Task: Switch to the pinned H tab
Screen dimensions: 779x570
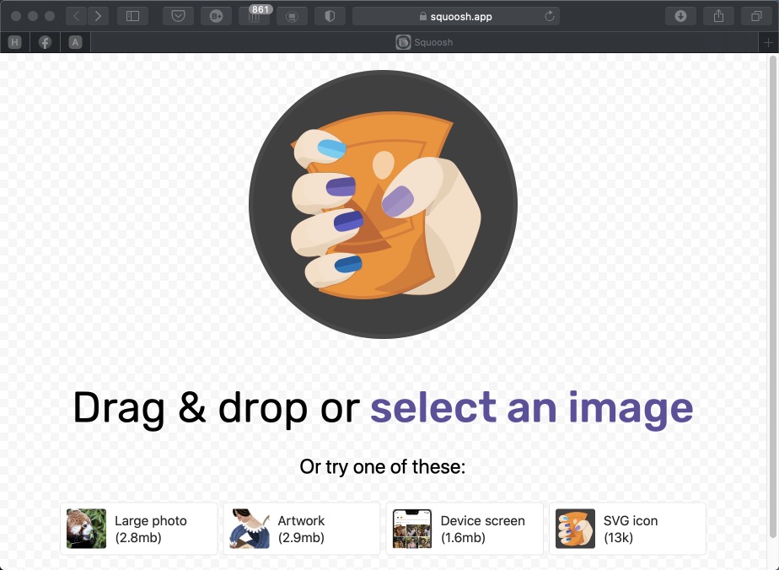Action: click(x=15, y=42)
